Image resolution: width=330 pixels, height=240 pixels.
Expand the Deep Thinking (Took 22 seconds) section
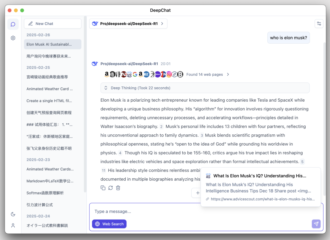point(205,88)
